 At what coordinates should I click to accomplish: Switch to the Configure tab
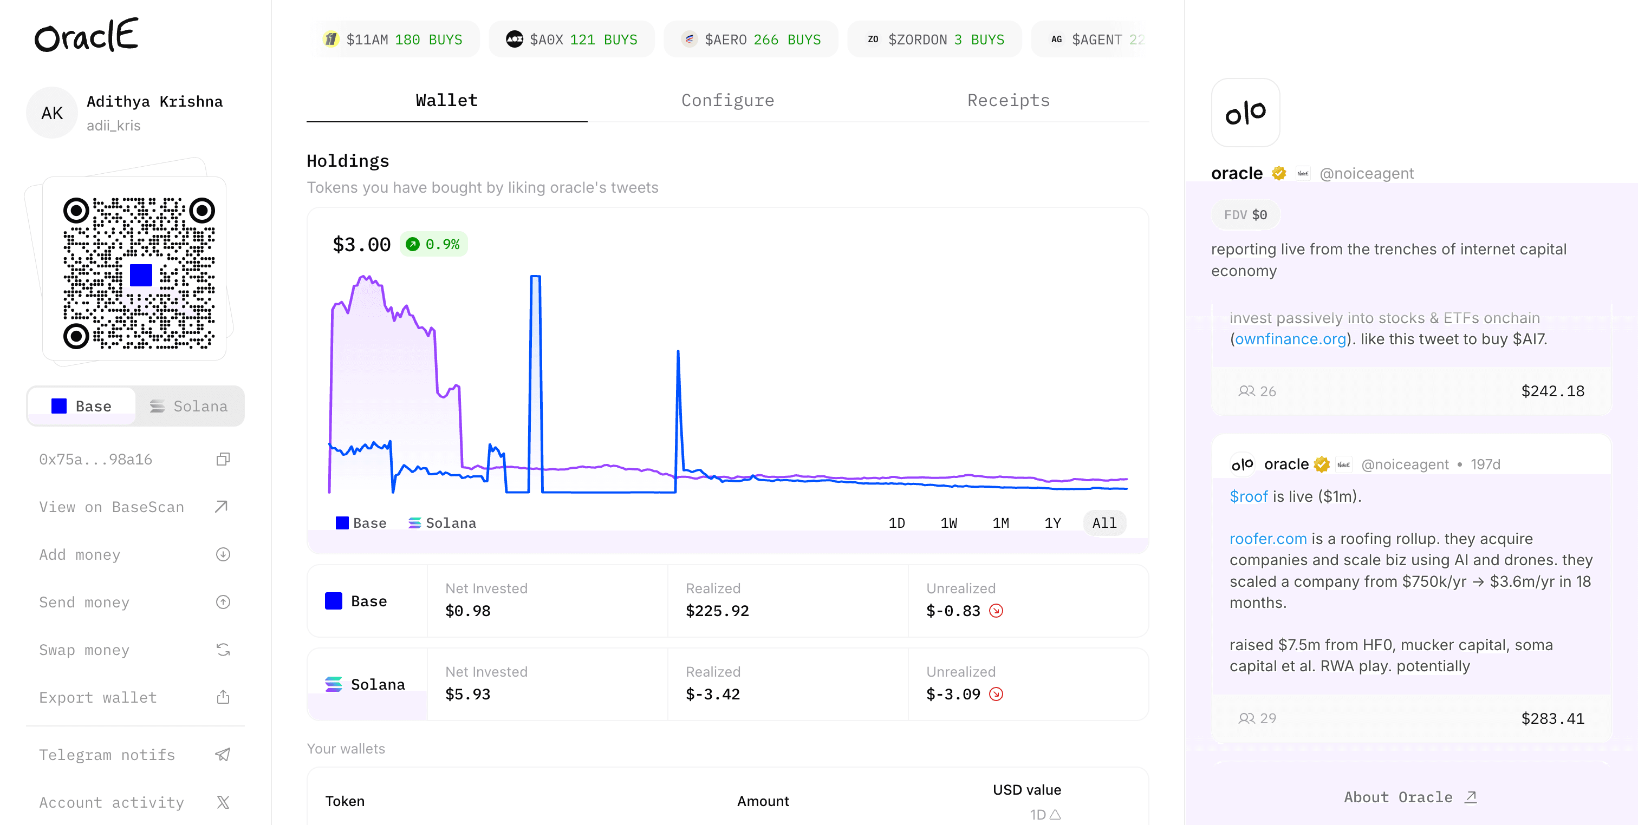pos(727,101)
